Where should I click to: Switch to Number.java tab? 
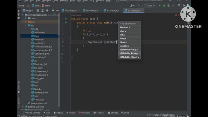pos(92,10)
